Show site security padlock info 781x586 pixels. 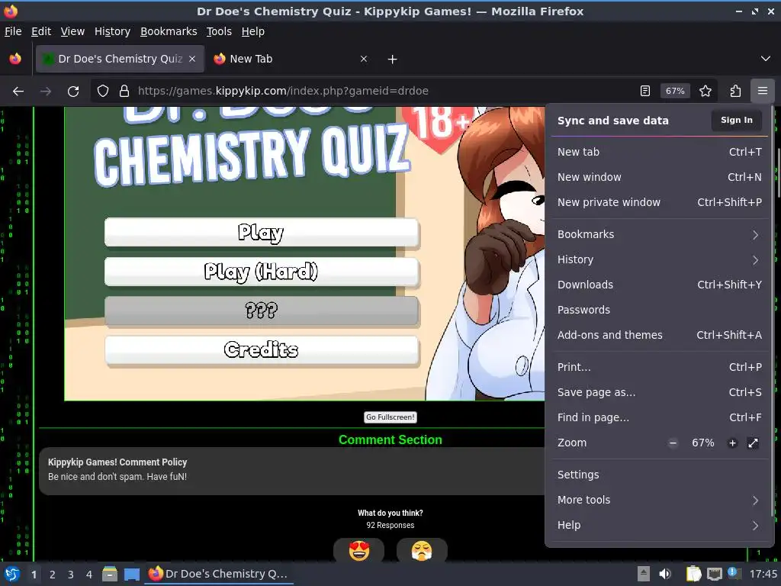124,92
